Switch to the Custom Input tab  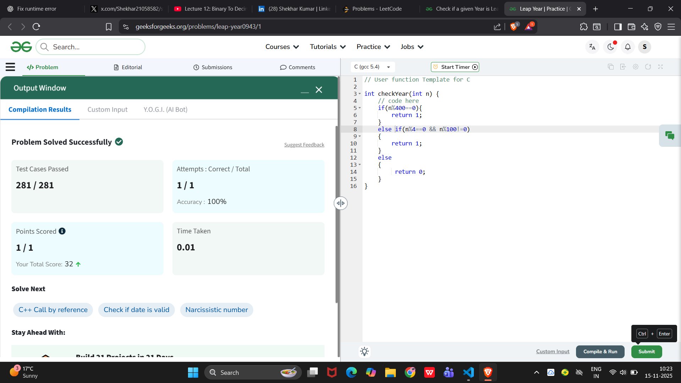107,110
